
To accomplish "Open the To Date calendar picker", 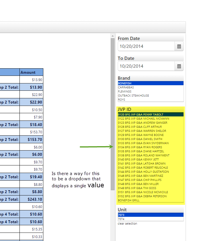I will 179,66.
